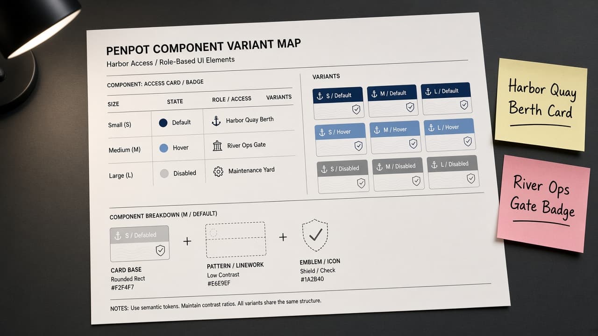Click the Harbor Quay Berth text in the table

click(x=250, y=120)
